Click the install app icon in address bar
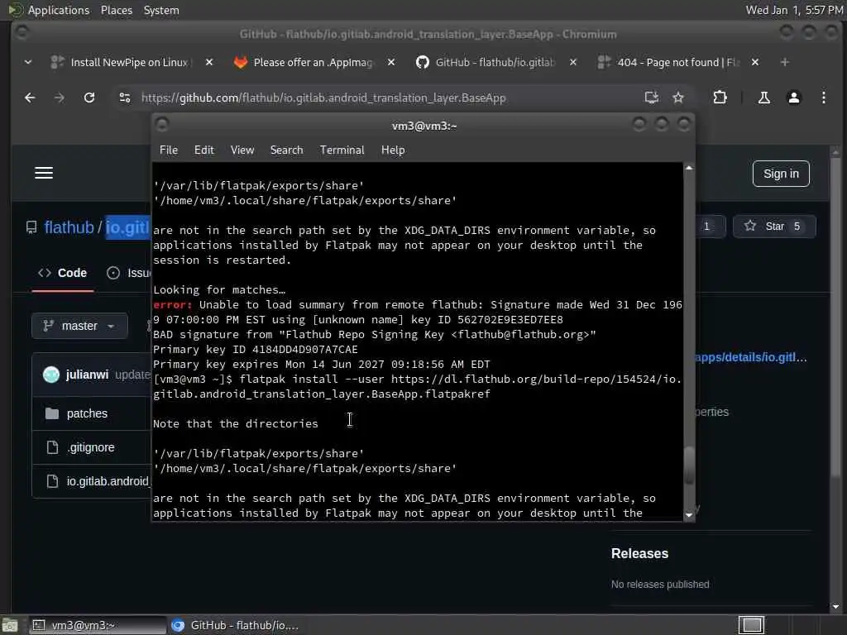Image resolution: width=847 pixels, height=635 pixels. pyautogui.click(x=652, y=98)
